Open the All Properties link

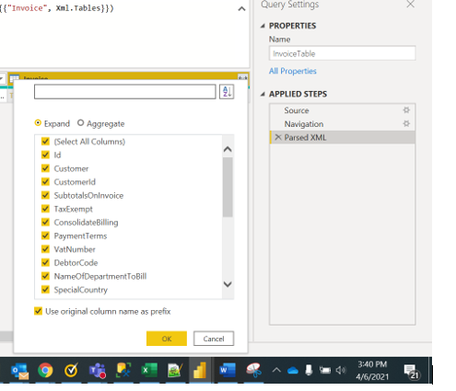(293, 71)
